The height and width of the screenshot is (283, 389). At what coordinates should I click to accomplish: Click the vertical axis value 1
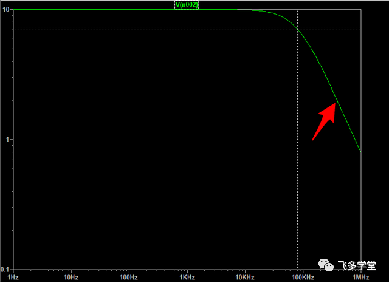click(x=7, y=140)
